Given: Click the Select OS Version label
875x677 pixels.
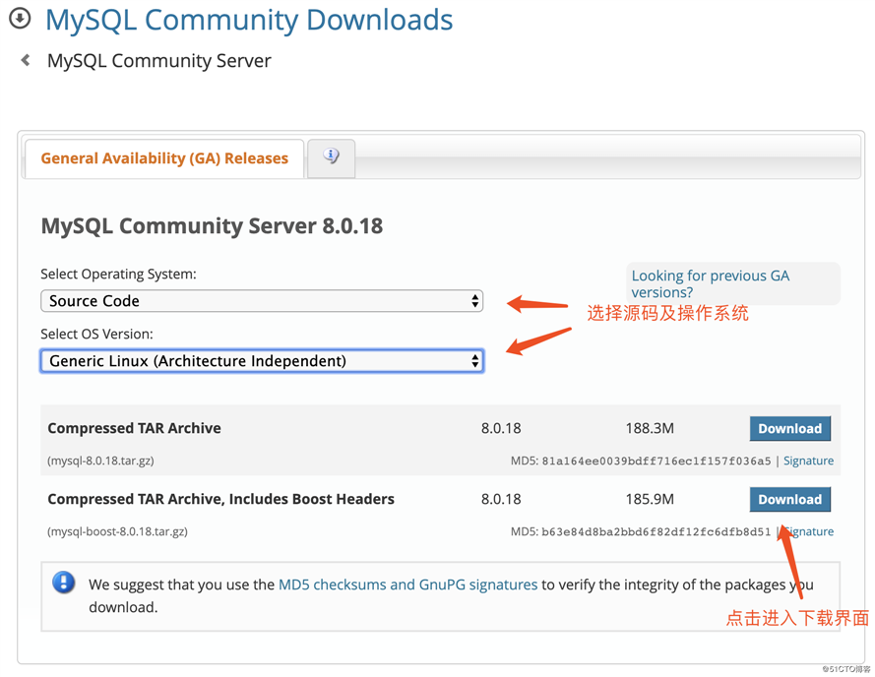Looking at the screenshot, I should [x=96, y=334].
